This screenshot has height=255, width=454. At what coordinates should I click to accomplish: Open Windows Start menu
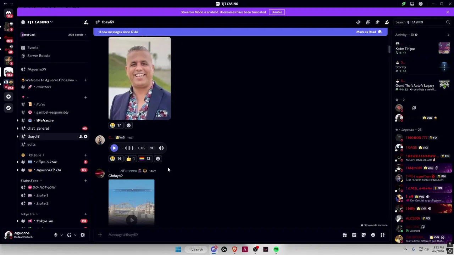pos(178,249)
